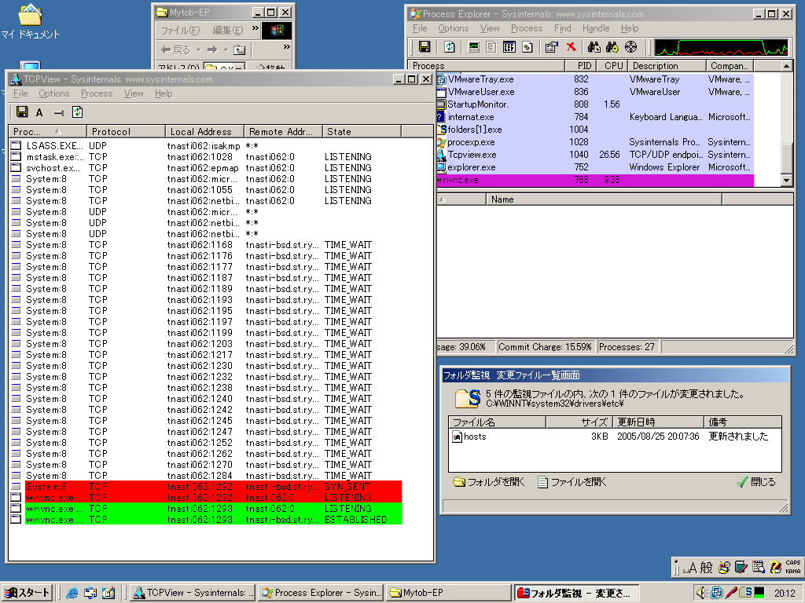Open the Options menu in TCPView

click(53, 93)
